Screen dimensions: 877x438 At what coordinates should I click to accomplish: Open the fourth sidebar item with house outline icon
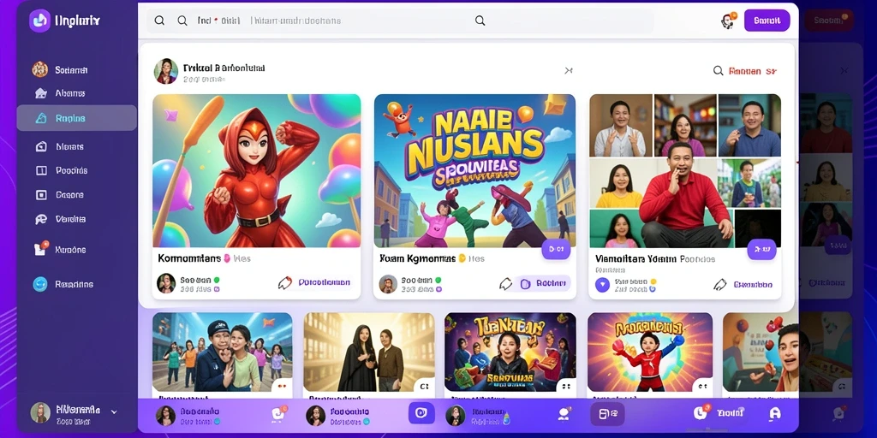pos(60,146)
